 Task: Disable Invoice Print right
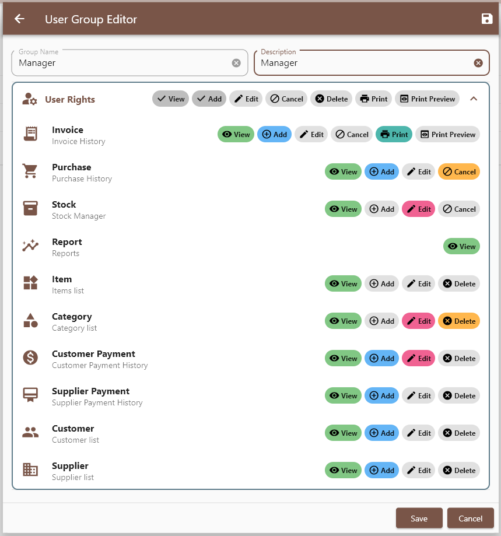[x=394, y=134]
